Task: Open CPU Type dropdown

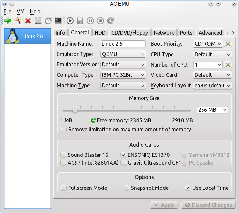Action: (212, 54)
